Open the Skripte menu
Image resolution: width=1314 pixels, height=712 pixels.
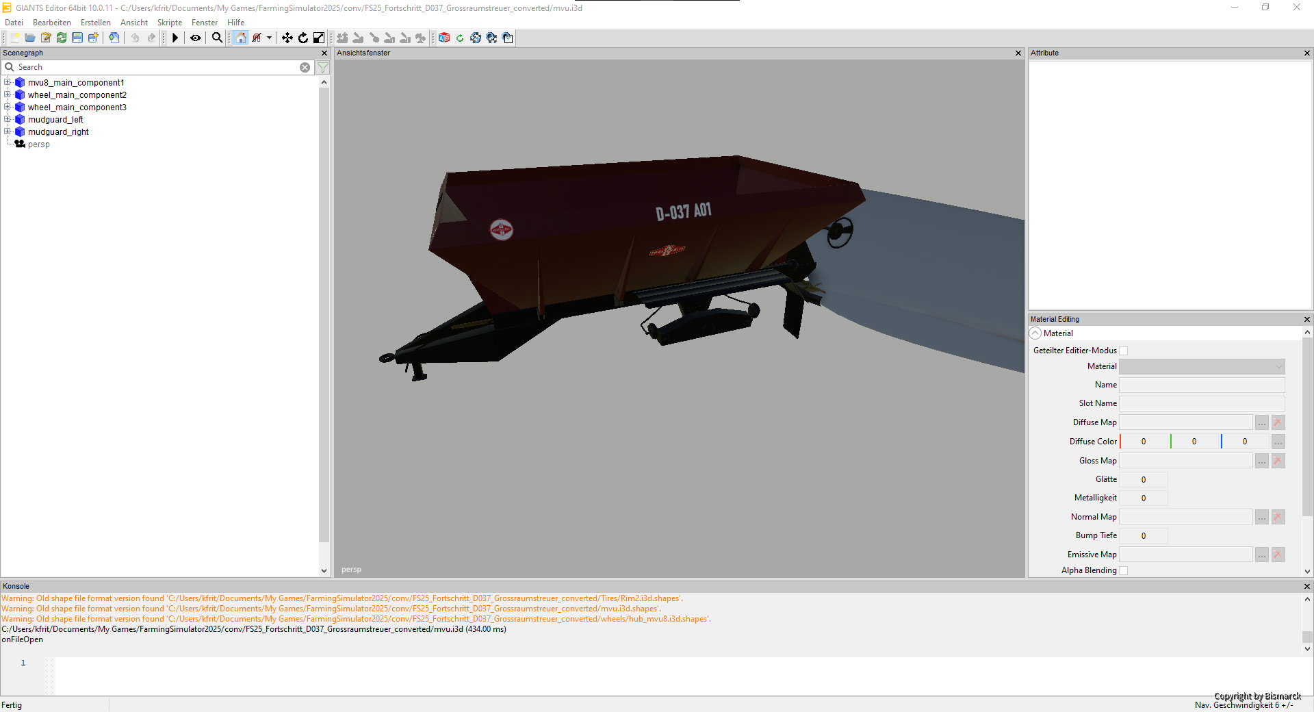pyautogui.click(x=170, y=23)
